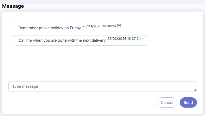
Task: Click the word "delivery" in the second message
Action: tap(99, 40)
